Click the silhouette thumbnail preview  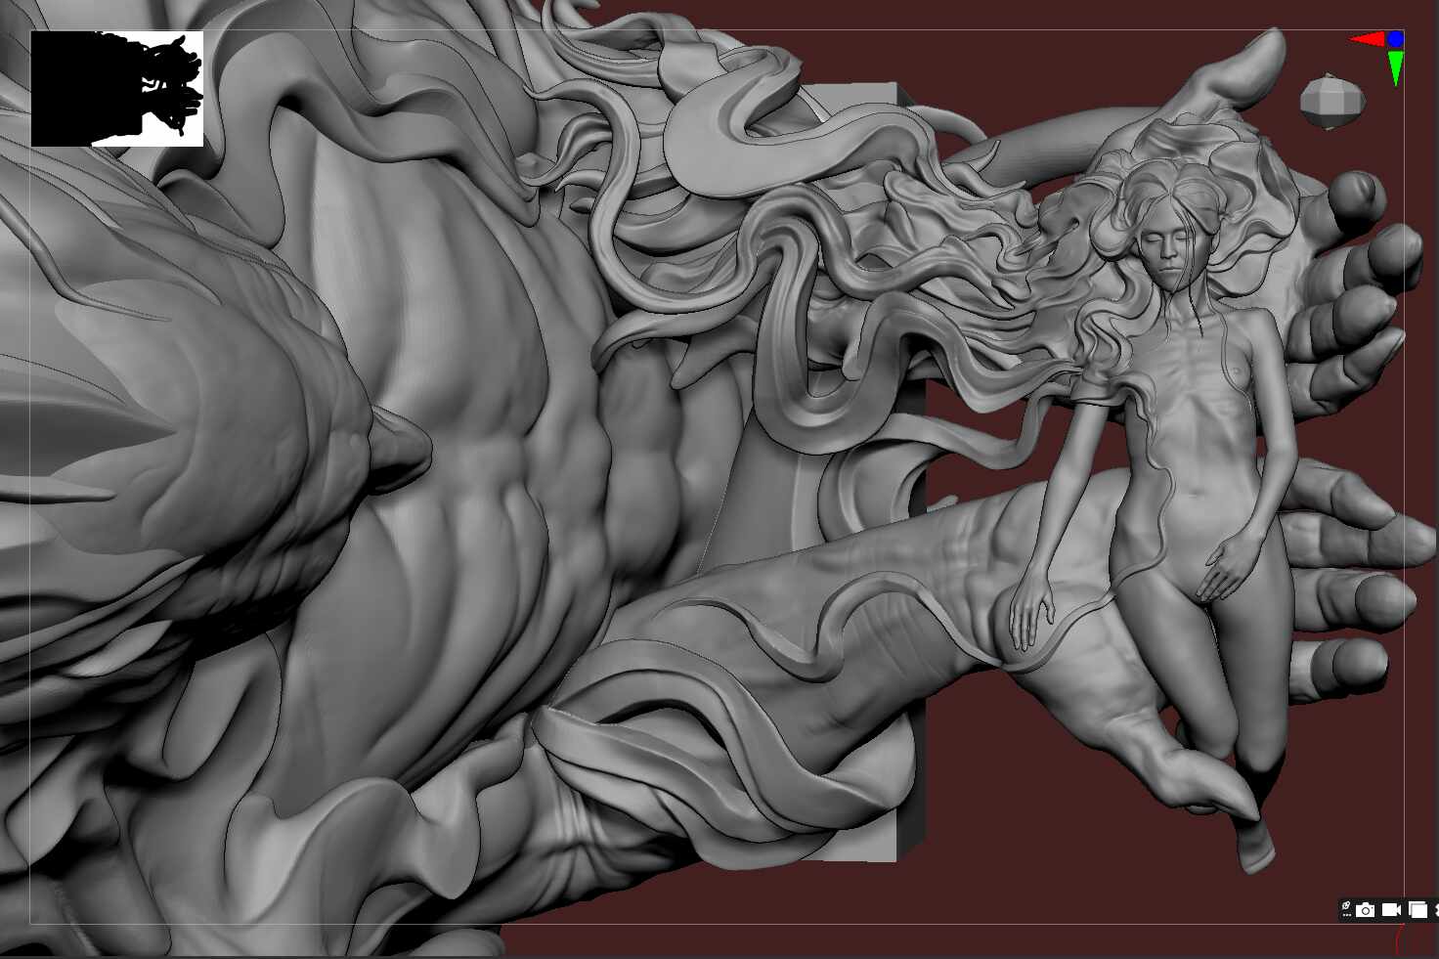[x=117, y=89]
